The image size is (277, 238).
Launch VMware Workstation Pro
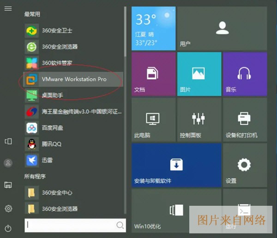click(x=73, y=79)
